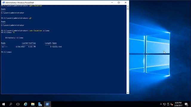Maximize the PowerShell window
This screenshot has width=191, height=107.
(x=119, y=3)
